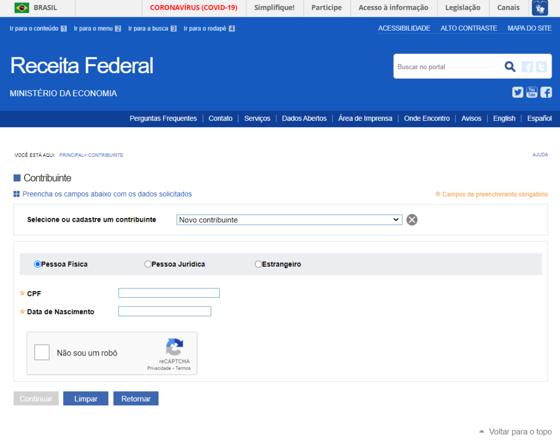Open Legislação in top bar
The height and width of the screenshot is (442, 560).
point(463,8)
